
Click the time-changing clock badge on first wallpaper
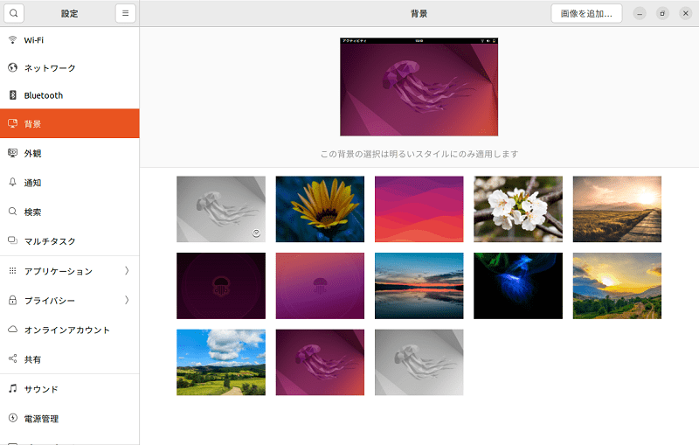[256, 233]
